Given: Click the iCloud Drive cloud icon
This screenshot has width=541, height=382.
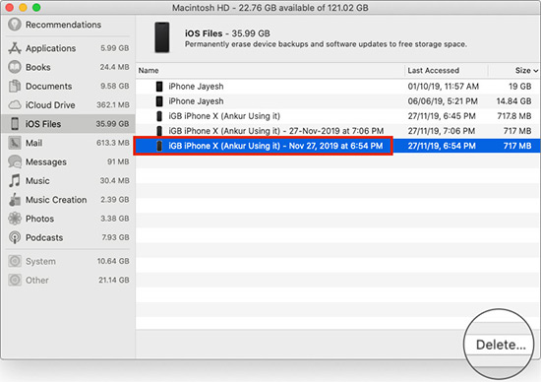Looking at the screenshot, I should 15,104.
